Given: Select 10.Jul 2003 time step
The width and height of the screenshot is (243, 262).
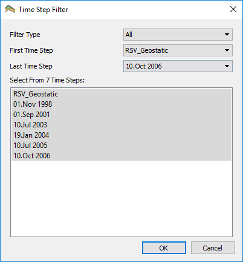Looking at the screenshot, I should (121, 125).
